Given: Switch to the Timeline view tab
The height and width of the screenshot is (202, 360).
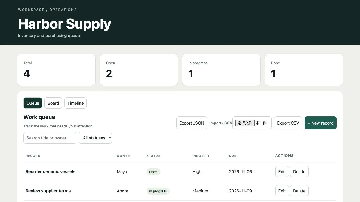Looking at the screenshot, I should pyautogui.click(x=75, y=103).
